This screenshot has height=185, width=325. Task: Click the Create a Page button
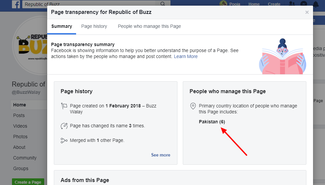[x=28, y=182]
